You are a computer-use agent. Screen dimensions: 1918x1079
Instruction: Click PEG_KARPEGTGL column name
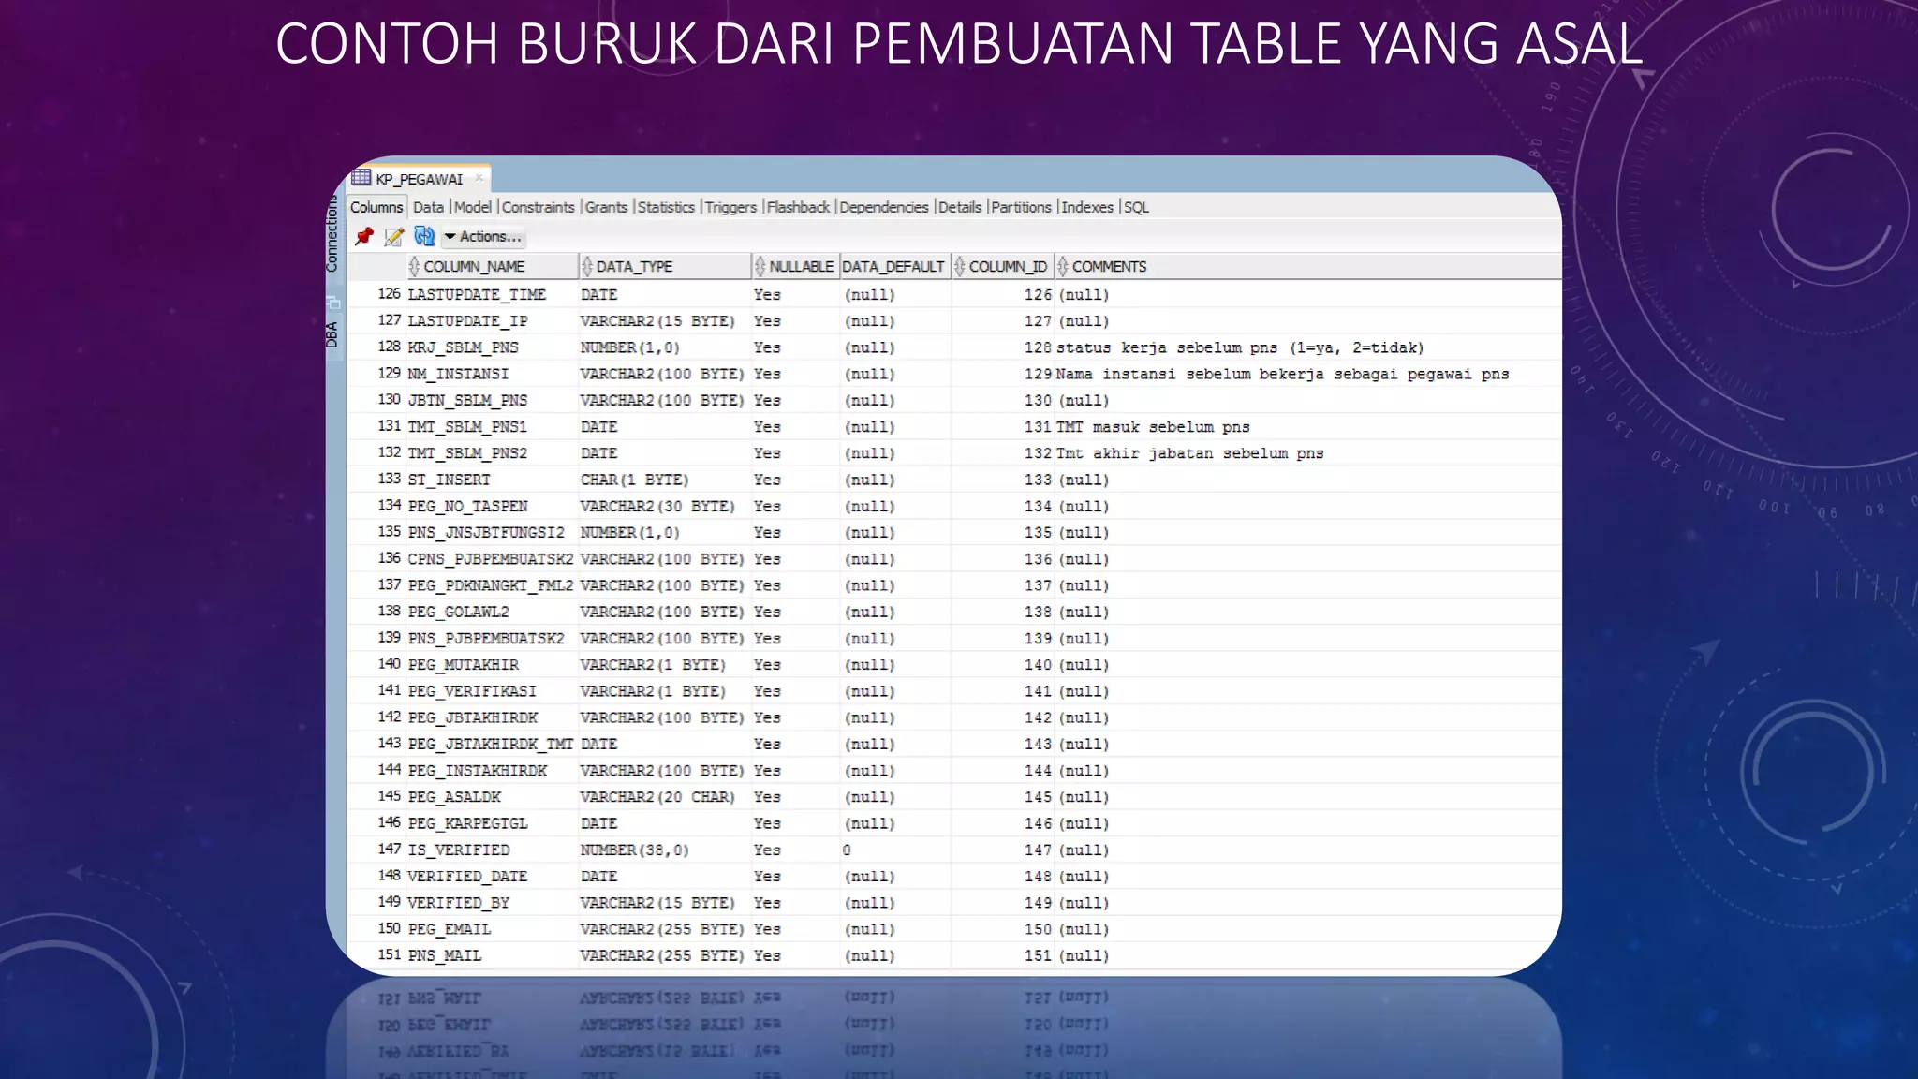pos(467,823)
